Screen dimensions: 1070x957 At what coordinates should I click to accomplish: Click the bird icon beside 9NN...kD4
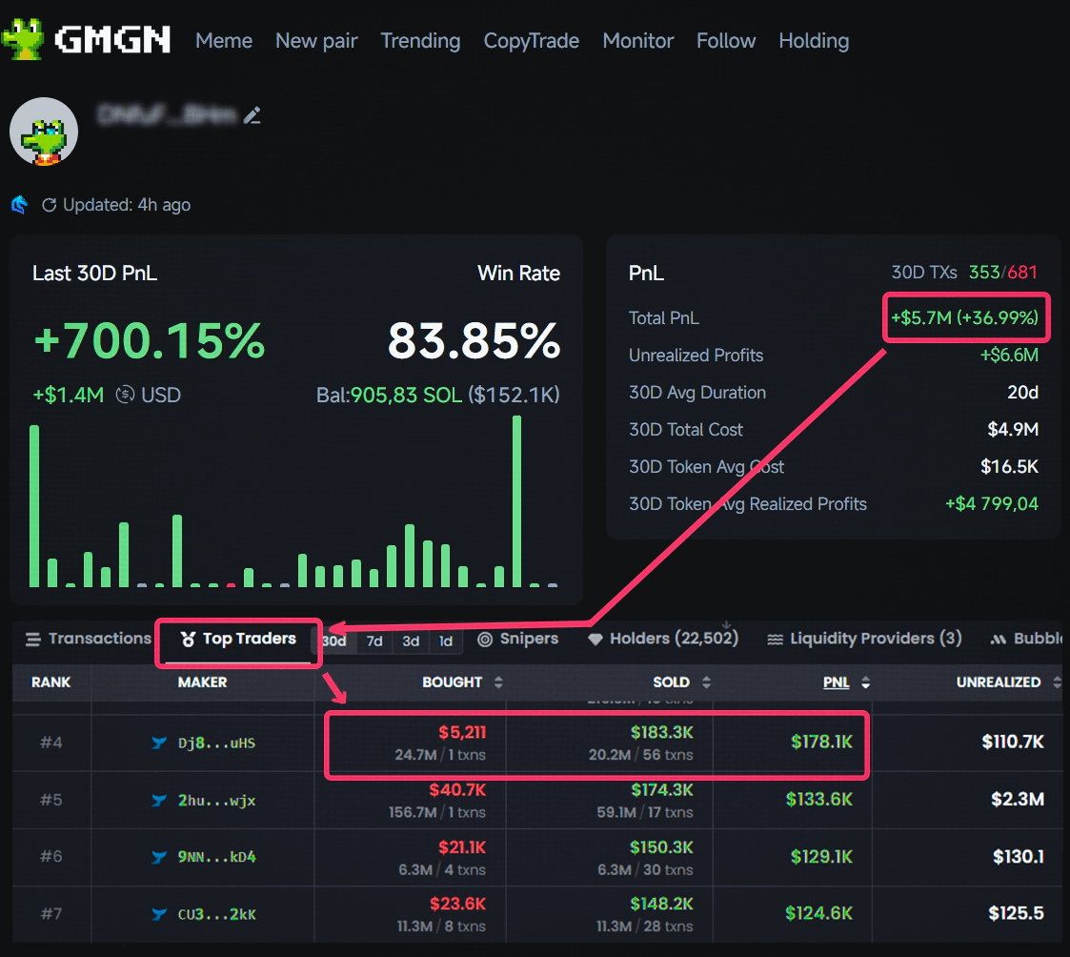(159, 857)
